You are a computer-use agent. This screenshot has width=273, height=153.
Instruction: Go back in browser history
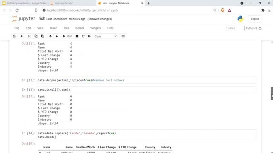(x=4, y=10)
